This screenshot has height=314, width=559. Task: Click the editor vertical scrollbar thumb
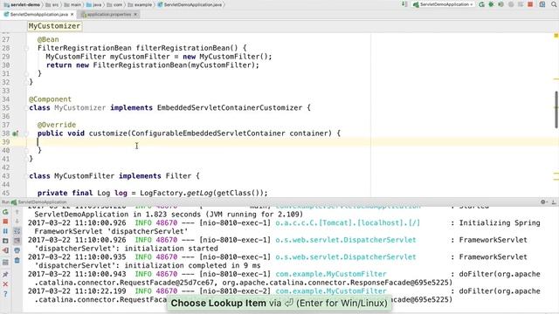click(556, 110)
